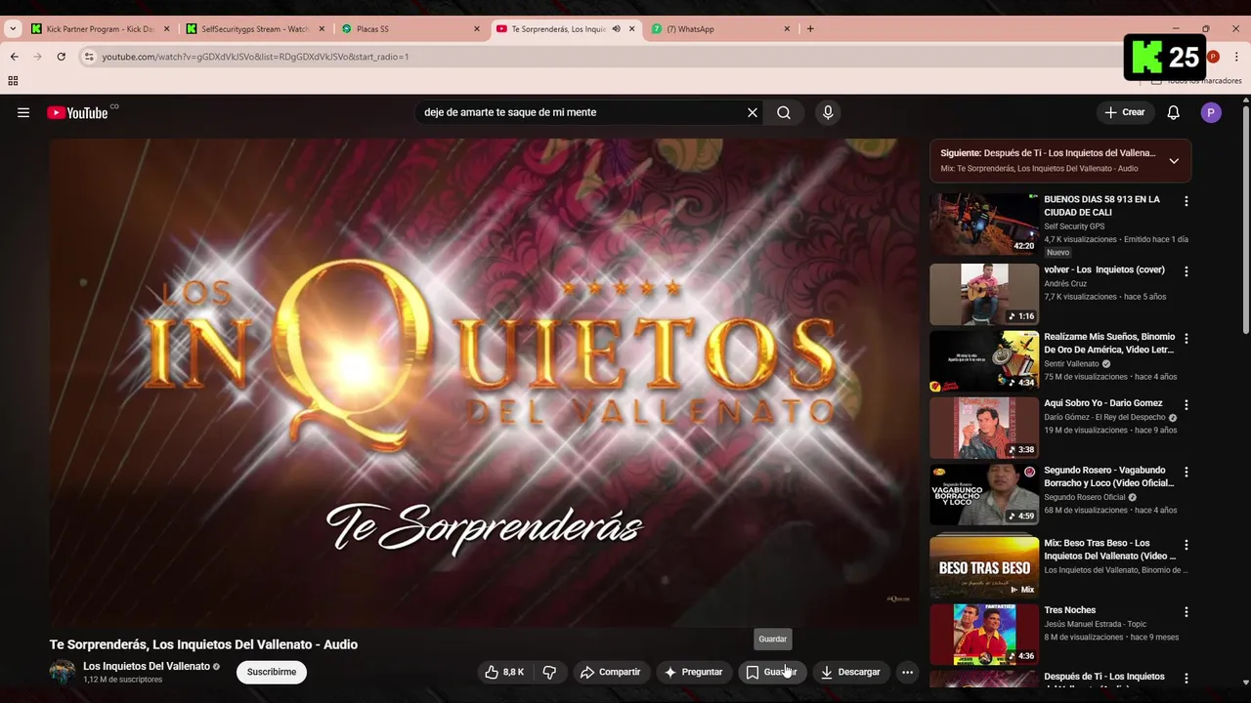Open options for BUENOS DIAS 58 913 video
The image size is (1251, 703).
click(1186, 202)
